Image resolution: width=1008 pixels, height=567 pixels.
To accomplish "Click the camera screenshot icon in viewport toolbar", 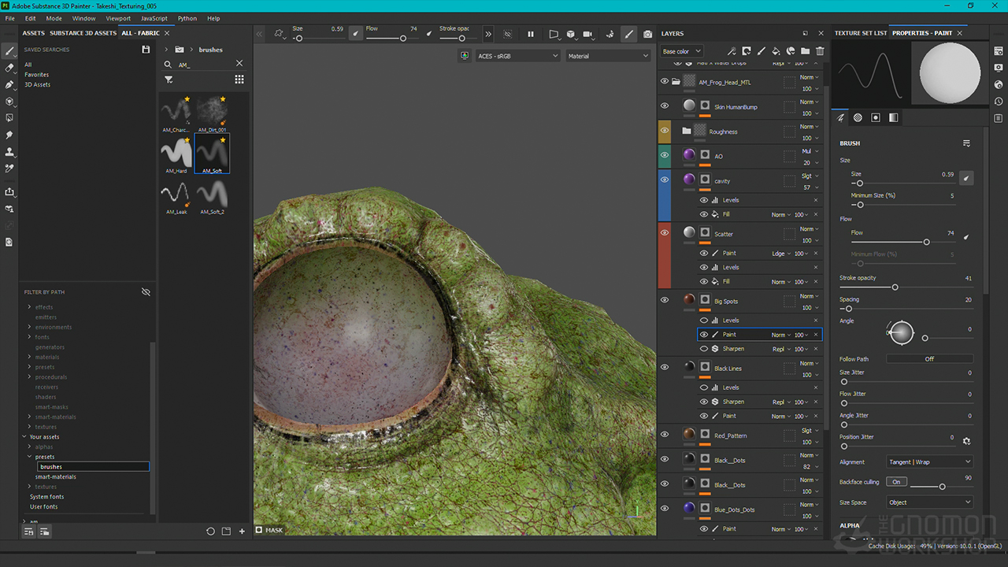I will coord(647,35).
